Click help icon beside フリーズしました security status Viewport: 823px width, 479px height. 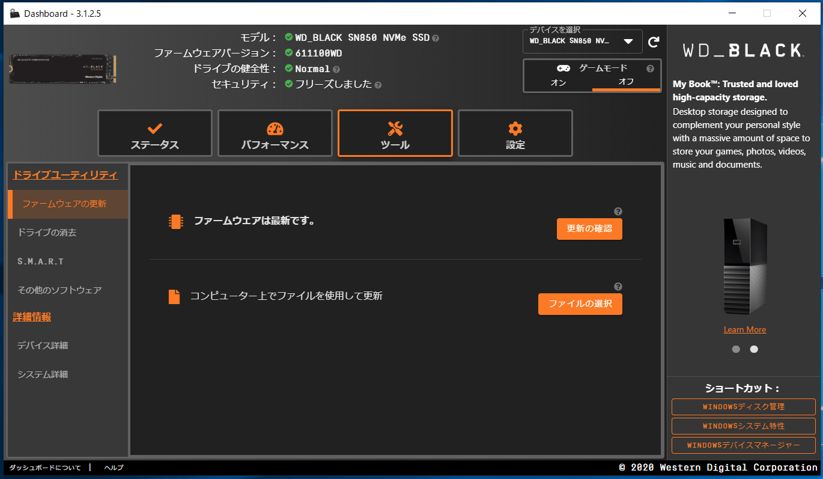point(378,85)
